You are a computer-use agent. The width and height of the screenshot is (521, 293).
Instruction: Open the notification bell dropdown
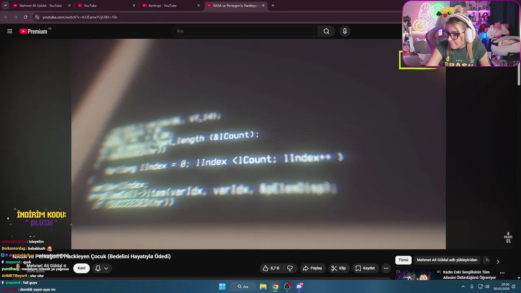[x=102, y=268]
